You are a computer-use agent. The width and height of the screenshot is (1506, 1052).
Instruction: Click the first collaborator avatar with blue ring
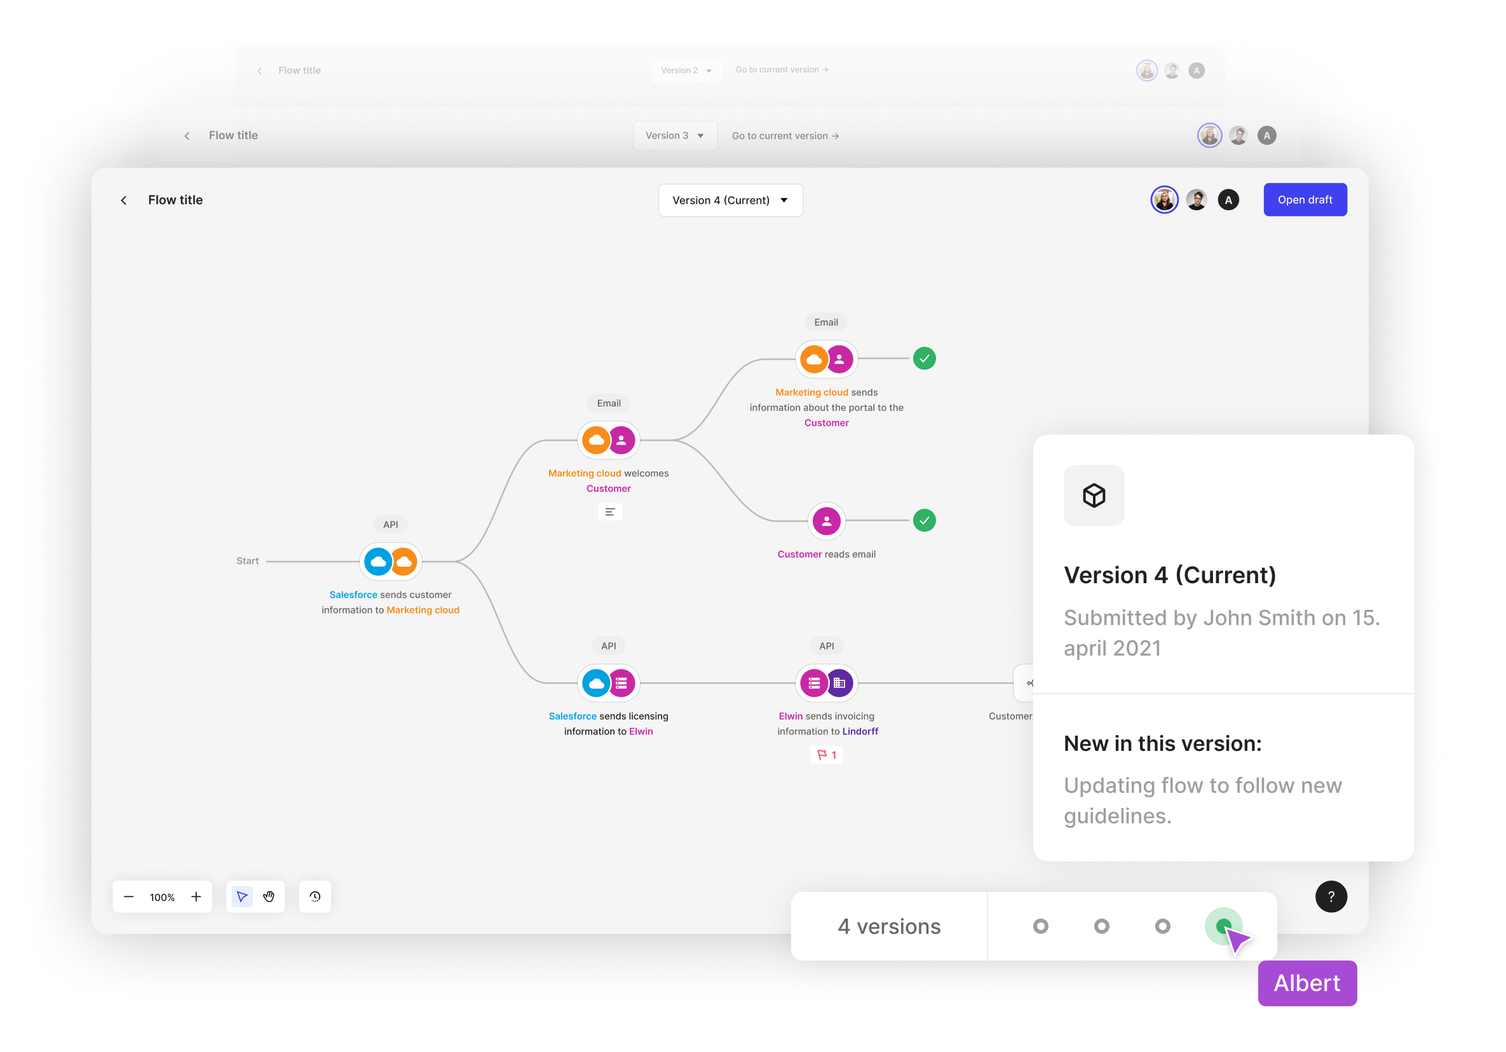(1164, 200)
